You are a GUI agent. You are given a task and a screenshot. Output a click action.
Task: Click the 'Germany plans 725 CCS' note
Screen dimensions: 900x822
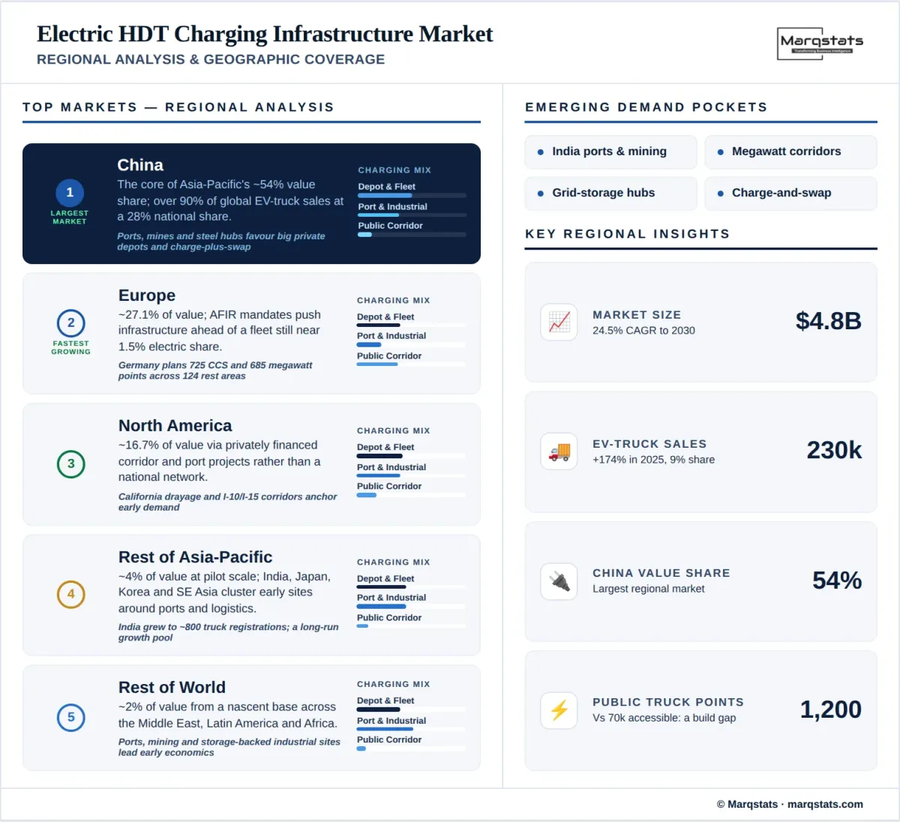[x=215, y=370]
